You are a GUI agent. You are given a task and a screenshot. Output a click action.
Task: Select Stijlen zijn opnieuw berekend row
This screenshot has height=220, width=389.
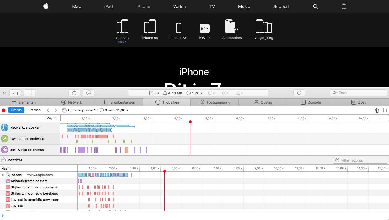[x=39, y=193]
